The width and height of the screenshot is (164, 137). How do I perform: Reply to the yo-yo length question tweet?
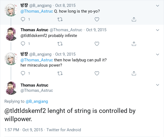pos(23,19)
